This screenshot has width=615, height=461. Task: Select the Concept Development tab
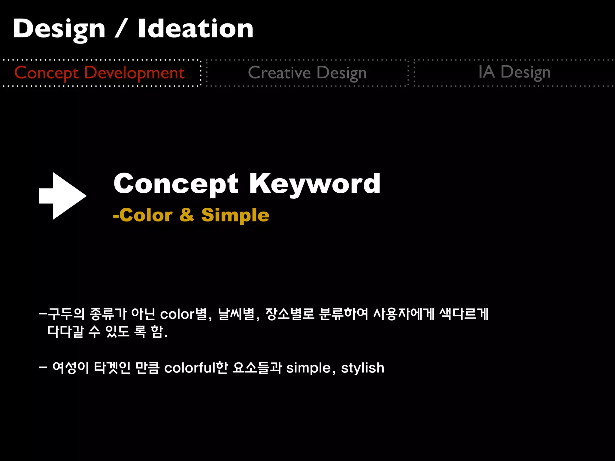point(101,73)
